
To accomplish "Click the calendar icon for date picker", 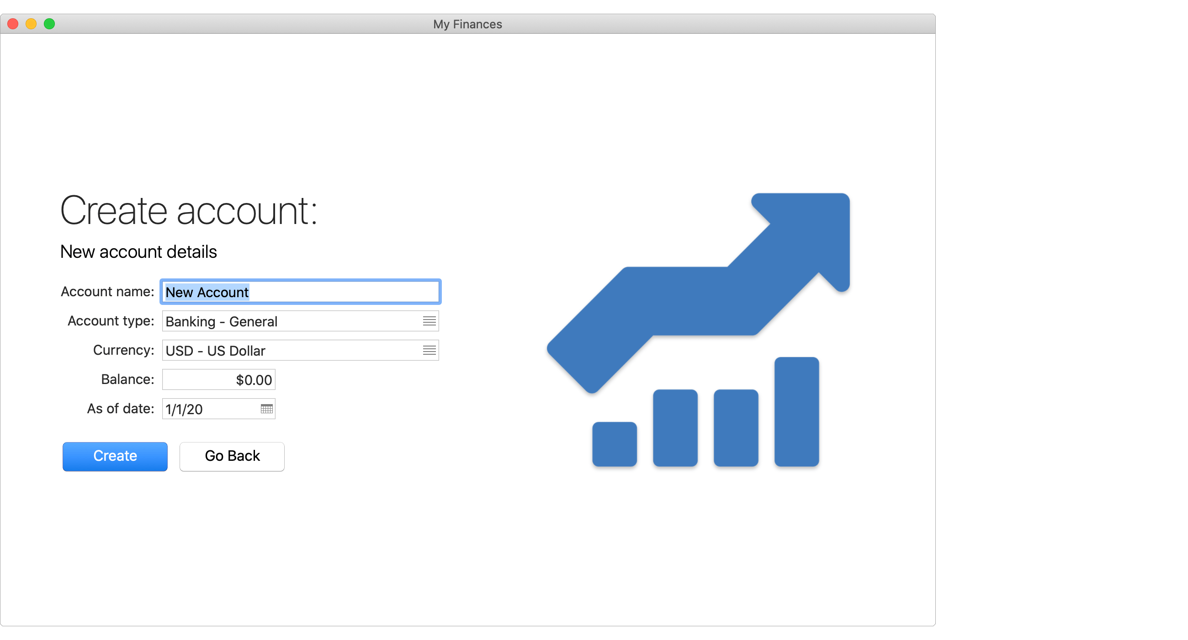I will 267,408.
